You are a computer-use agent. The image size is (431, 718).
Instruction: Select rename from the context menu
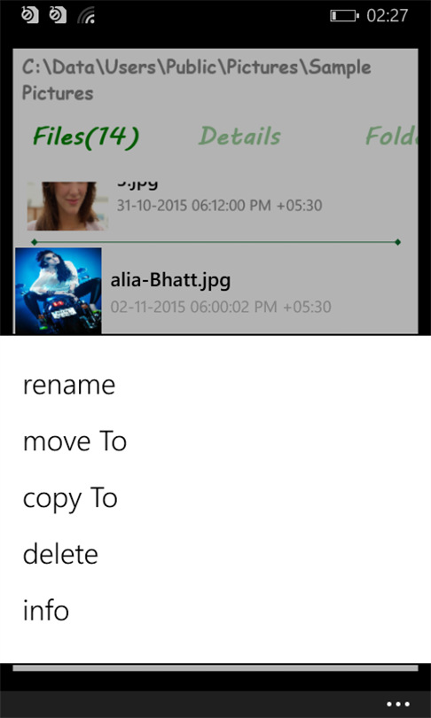[x=68, y=385]
